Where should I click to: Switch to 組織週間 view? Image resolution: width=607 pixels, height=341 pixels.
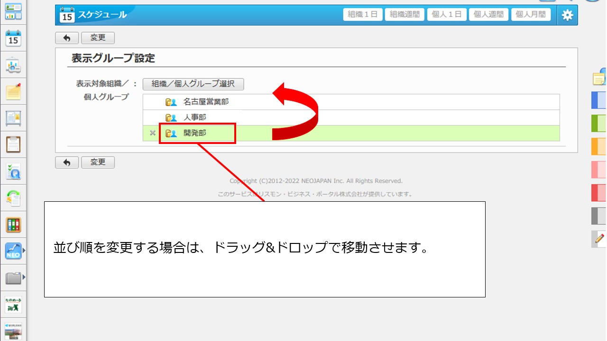tap(405, 15)
